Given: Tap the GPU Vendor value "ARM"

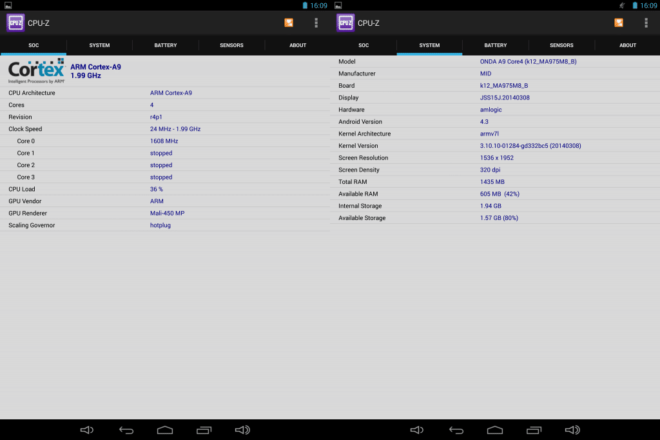Looking at the screenshot, I should 157,201.
